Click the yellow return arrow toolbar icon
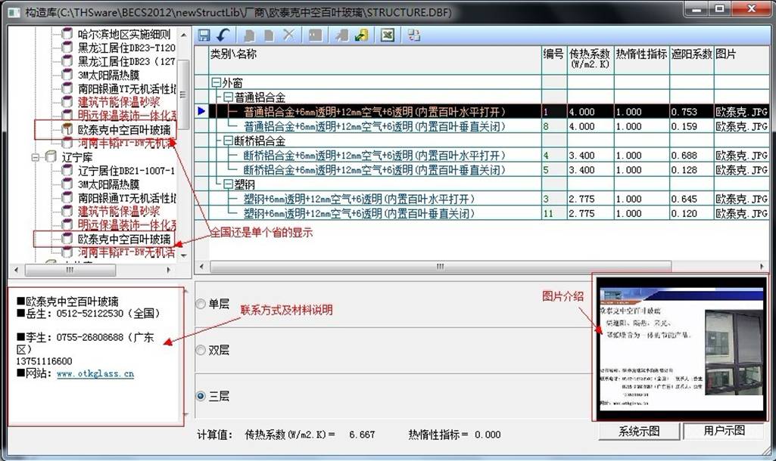This screenshot has height=461, width=776. tap(360, 35)
